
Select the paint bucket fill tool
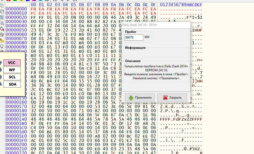coord(2,29)
